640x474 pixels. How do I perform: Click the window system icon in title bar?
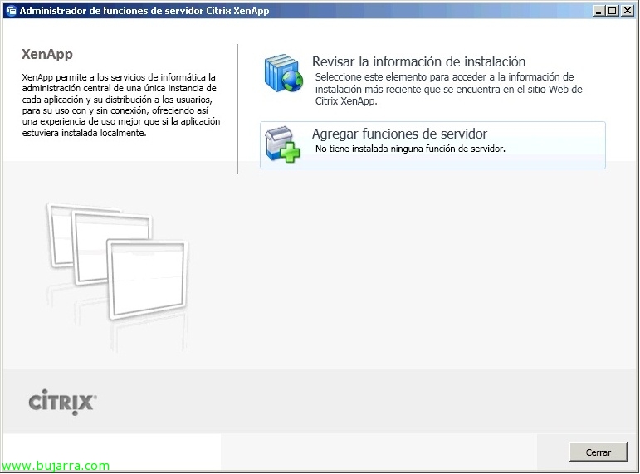(x=12, y=11)
